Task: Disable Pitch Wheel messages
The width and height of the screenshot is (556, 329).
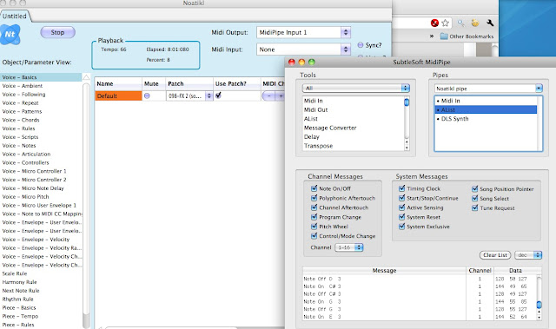Action: [x=314, y=227]
